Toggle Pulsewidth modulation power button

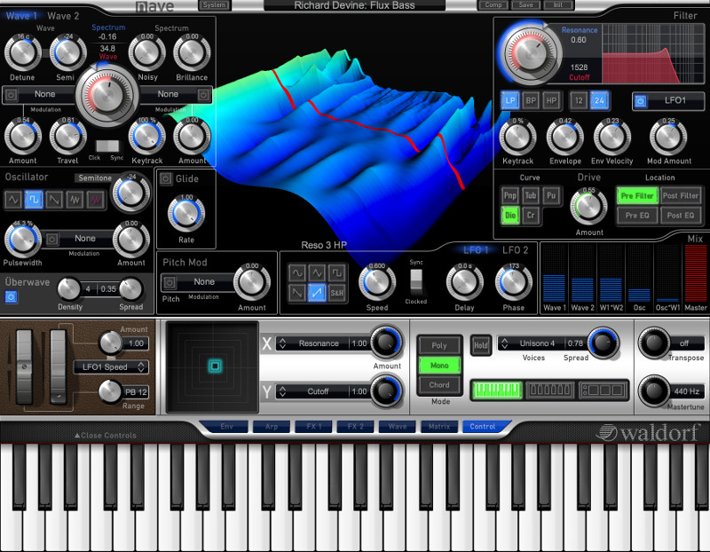pos(52,239)
